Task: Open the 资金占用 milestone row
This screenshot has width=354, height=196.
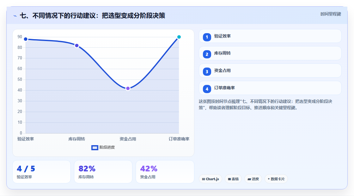Action: [x=270, y=71]
